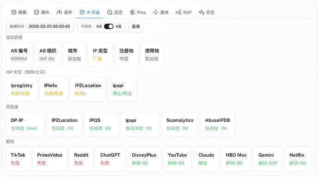
Task: Click the ipapi 商业/商业 card
Action: pyautogui.click(x=122, y=89)
